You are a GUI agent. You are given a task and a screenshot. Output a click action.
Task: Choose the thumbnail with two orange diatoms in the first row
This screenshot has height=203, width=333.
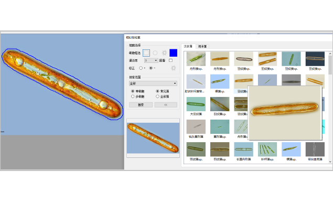pyautogui.click(x=267, y=59)
